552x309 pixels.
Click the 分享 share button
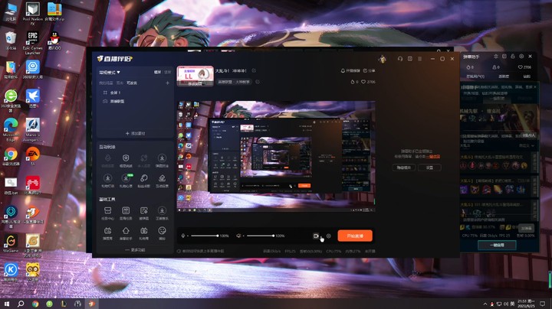369,70
